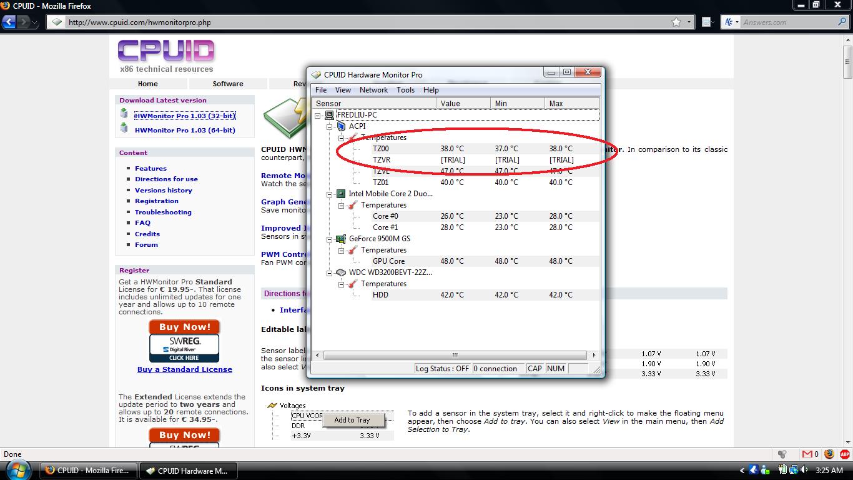
Task: Click the Windows Start orb
Action: click(x=18, y=469)
